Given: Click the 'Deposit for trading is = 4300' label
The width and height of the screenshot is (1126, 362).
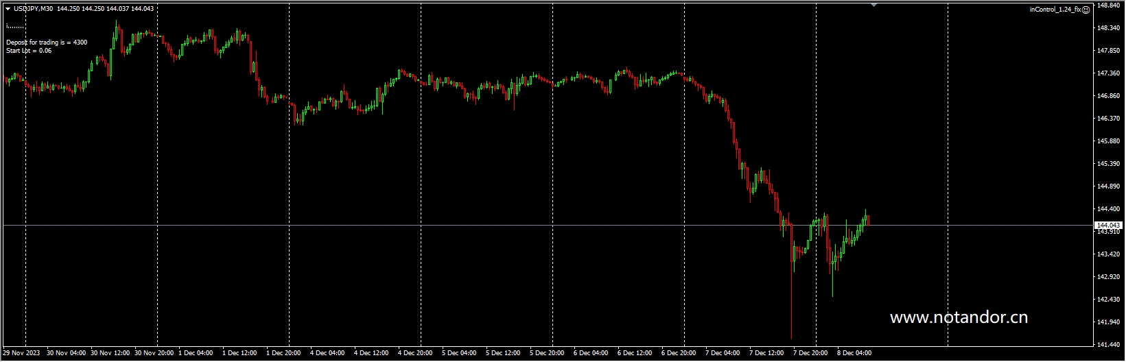Looking at the screenshot, I should pos(47,43).
